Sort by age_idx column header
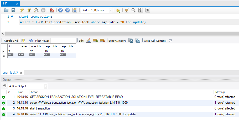This screenshot has height=120, width=239. 37,46
